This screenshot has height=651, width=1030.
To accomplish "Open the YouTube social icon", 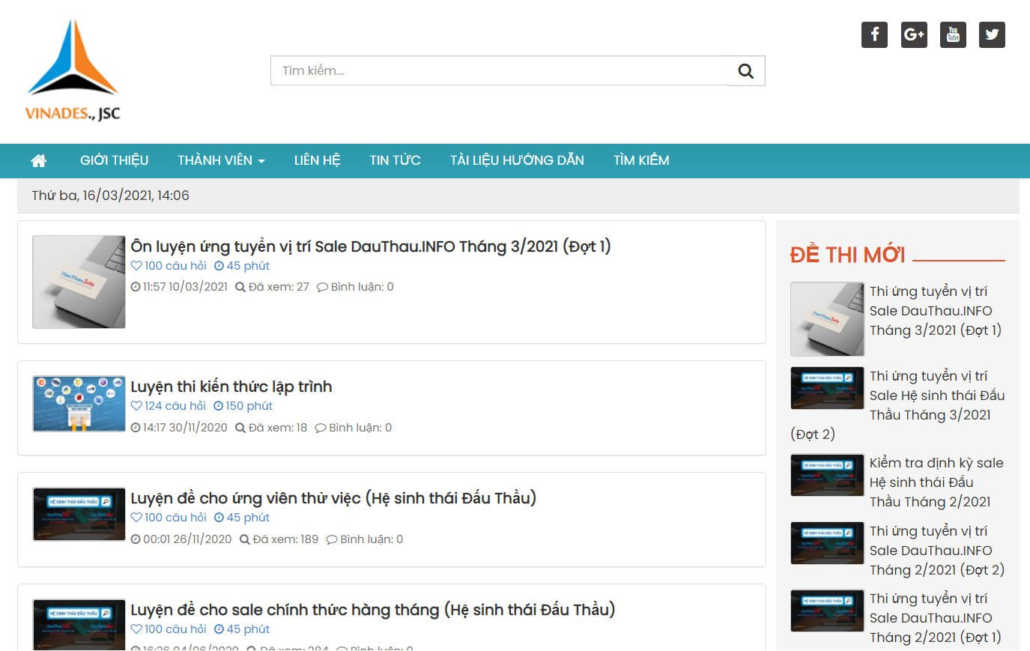I will (x=953, y=34).
